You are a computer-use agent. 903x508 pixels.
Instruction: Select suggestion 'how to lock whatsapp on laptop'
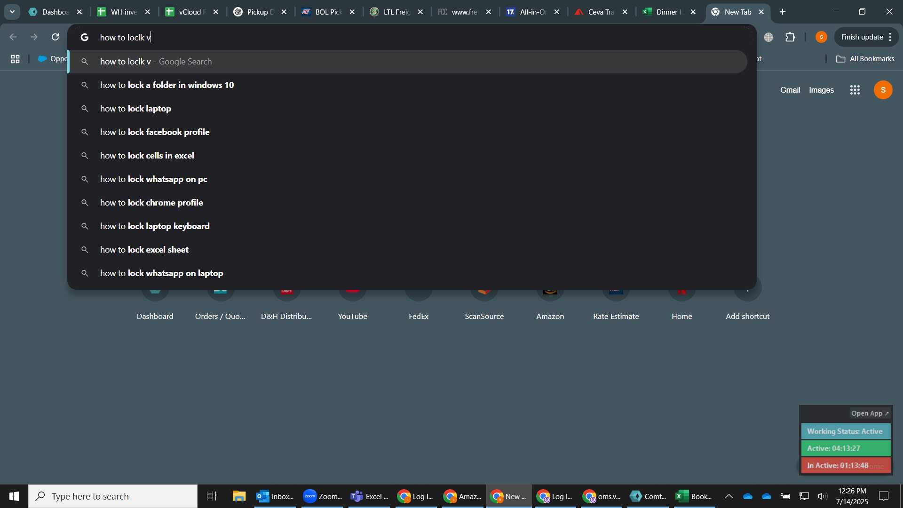408,273
